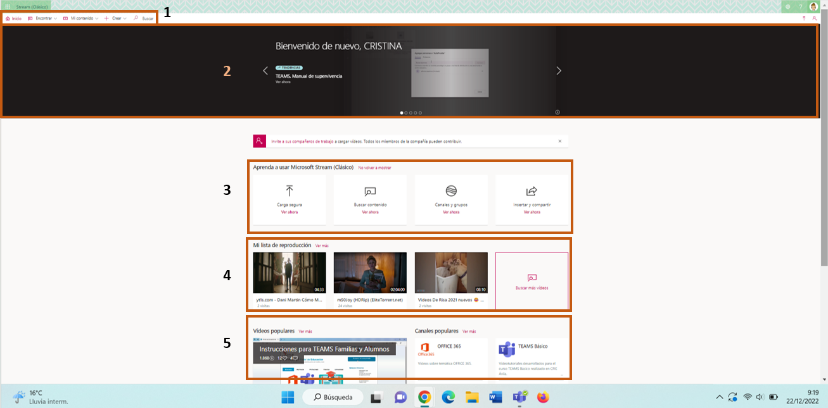
Task: Open Microsoft Word from the taskbar
Action: coord(495,397)
